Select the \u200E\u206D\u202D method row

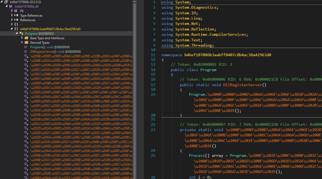[81, 101]
